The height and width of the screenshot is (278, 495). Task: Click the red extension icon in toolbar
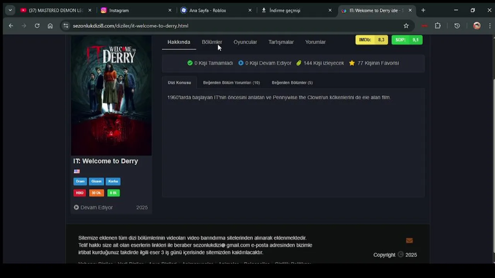coord(425,26)
